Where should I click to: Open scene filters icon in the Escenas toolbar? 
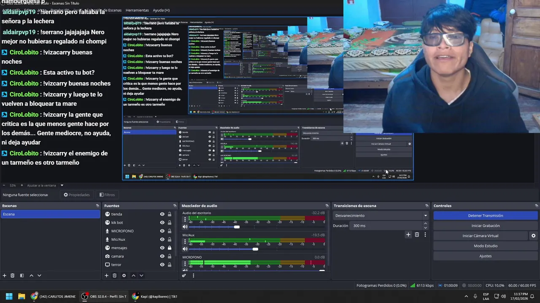click(x=22, y=276)
